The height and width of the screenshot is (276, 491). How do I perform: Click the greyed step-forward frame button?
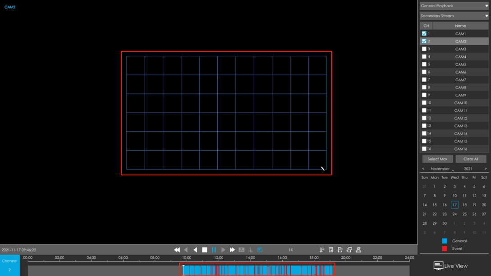point(223,250)
